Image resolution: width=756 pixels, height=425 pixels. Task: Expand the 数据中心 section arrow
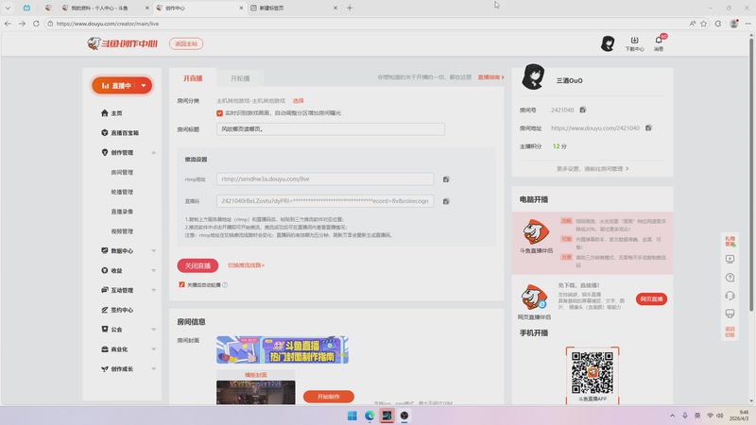[x=154, y=250]
